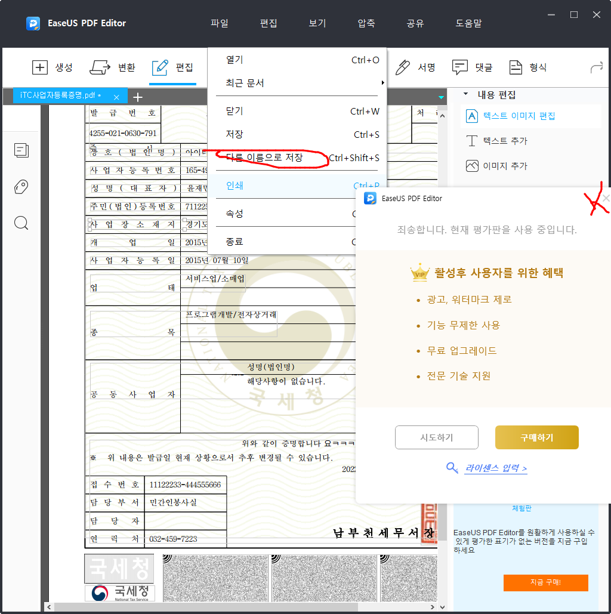Viewport: 611px width, 614px height.
Task: Open the bookmarks/tag sidebar panel
Action: point(21,187)
